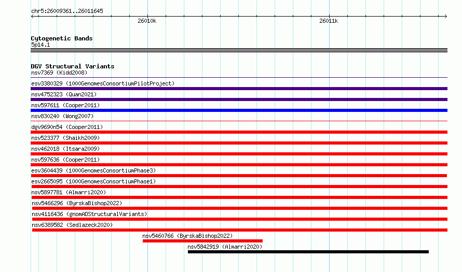Click the nsv830240 (Wong2007) label
462x272 pixels.
point(62,116)
